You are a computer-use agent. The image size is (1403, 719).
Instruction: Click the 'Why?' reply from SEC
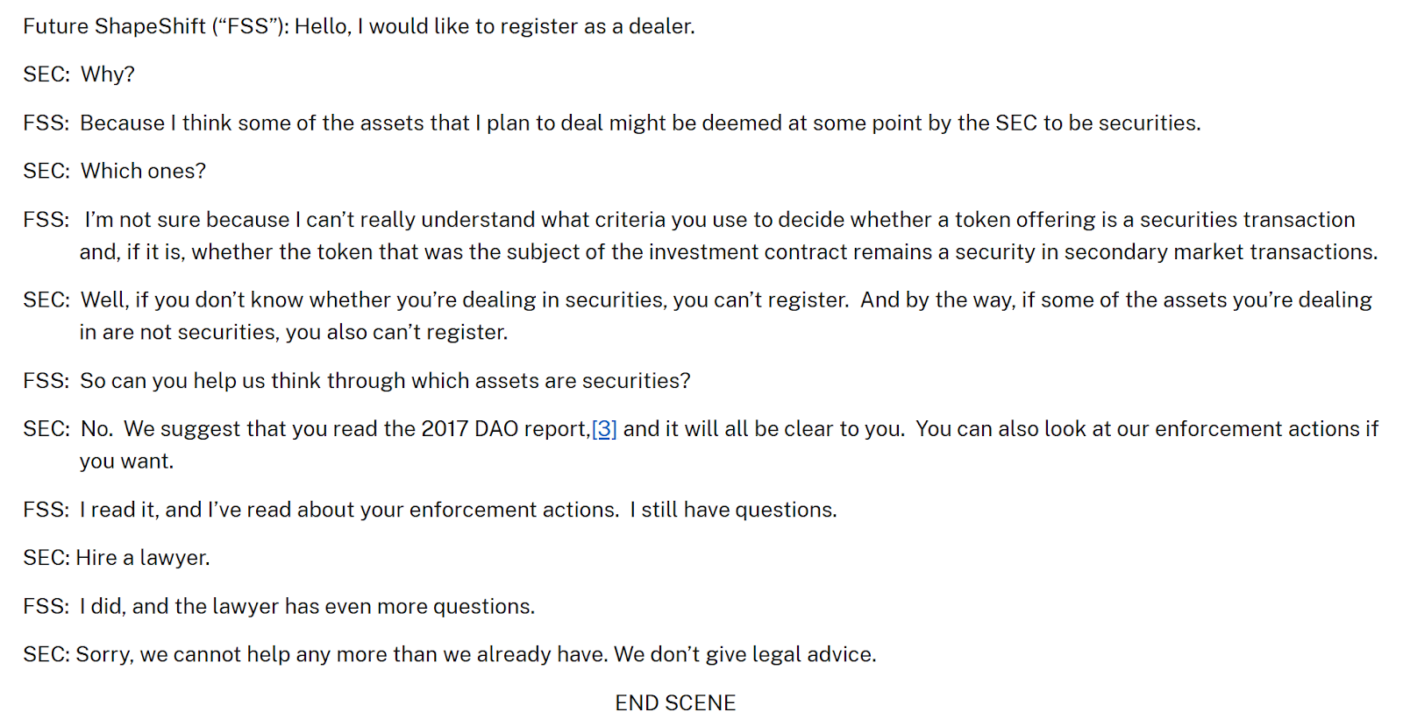108,74
